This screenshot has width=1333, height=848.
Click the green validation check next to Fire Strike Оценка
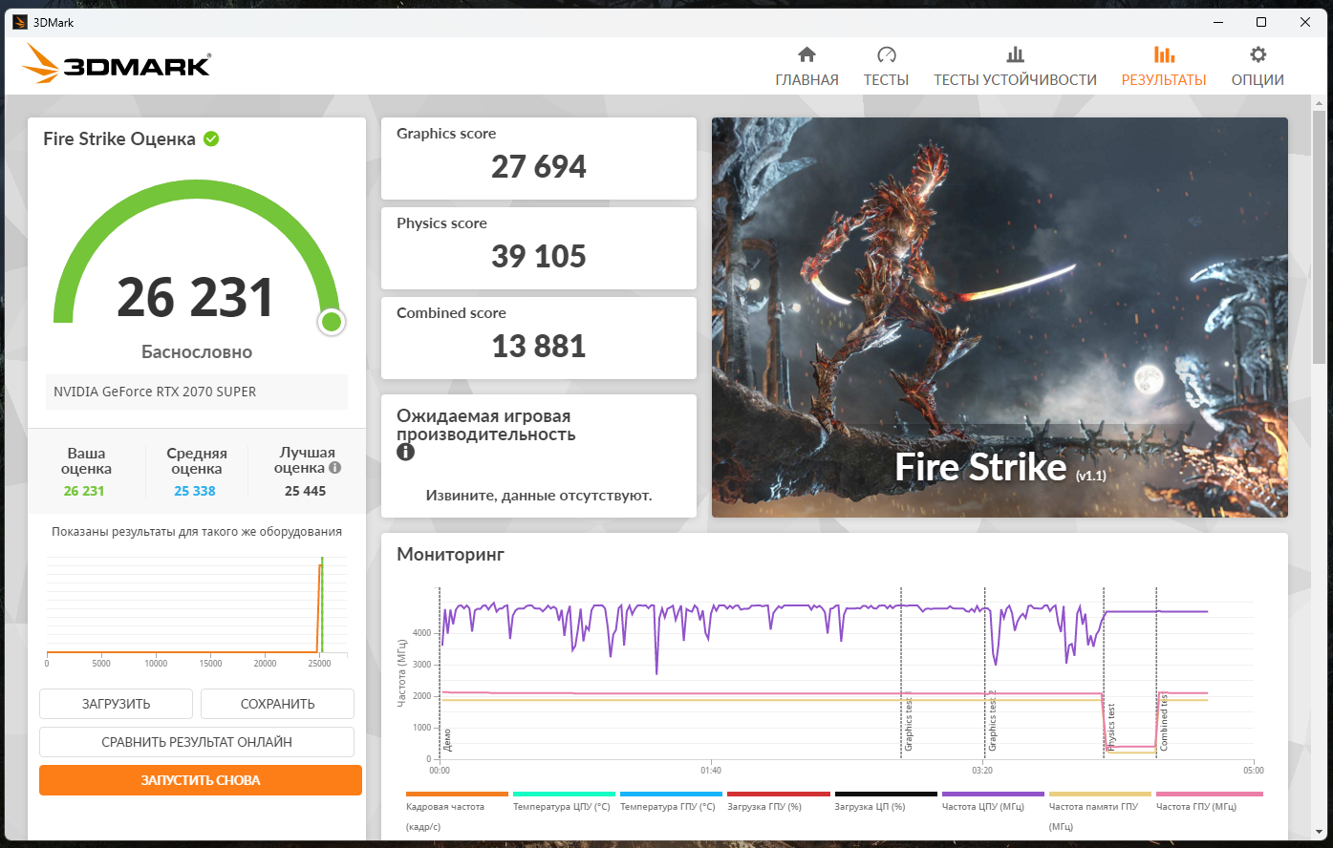click(x=211, y=138)
